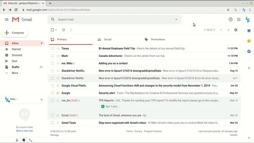
Task: Open the account activity Details link
Action: tap(234, 135)
